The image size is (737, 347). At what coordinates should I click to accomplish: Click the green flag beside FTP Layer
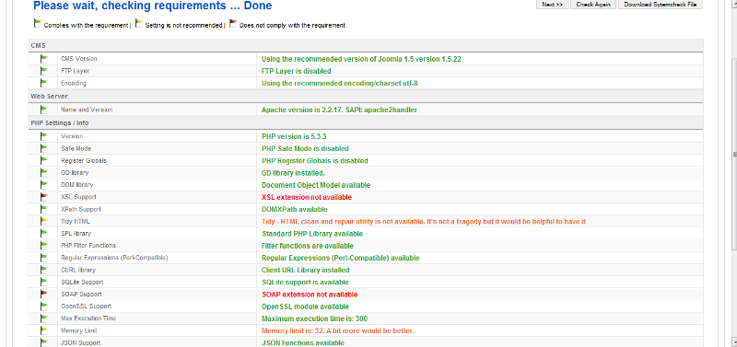pyautogui.click(x=44, y=71)
